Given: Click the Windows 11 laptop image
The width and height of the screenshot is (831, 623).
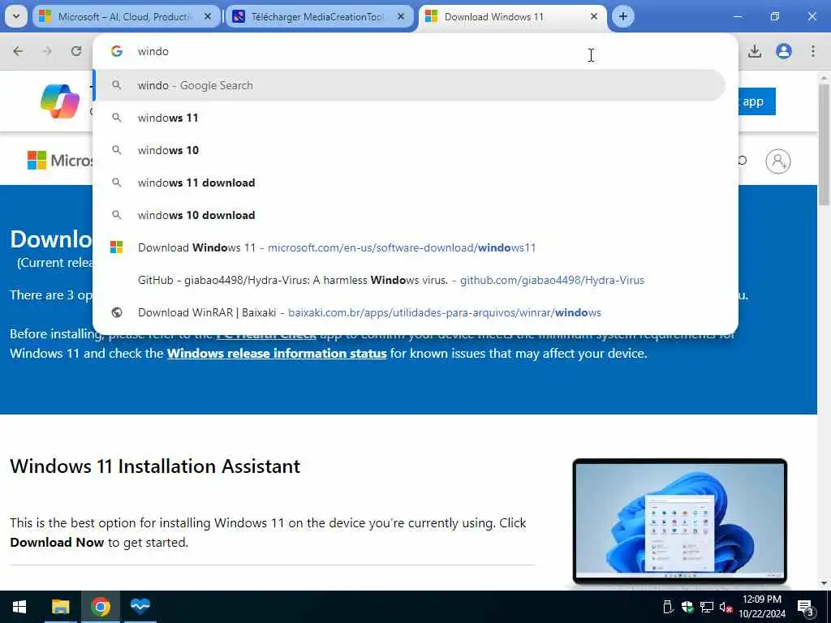Looking at the screenshot, I should coord(680,522).
